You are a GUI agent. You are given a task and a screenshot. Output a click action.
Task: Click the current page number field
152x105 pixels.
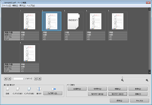[19, 79]
